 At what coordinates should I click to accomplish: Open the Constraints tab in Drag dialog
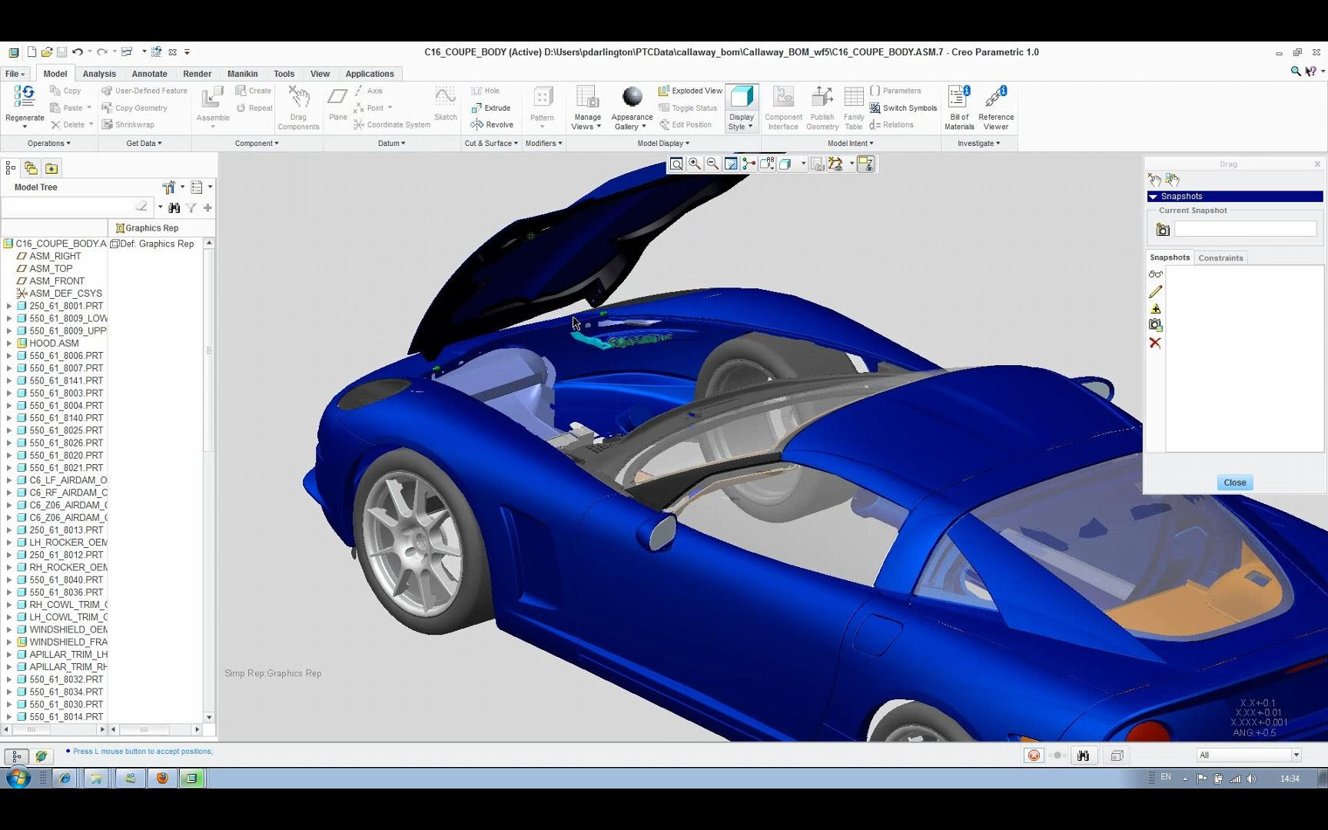[x=1220, y=257]
